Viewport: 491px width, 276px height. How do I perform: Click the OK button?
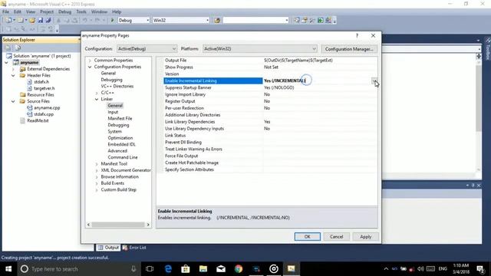pos(307,237)
